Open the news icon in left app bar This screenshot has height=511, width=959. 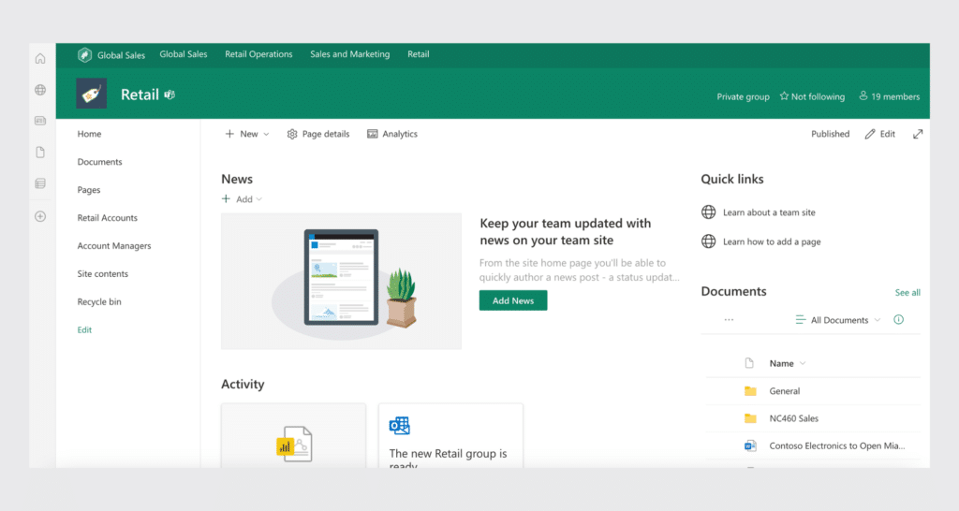40,121
